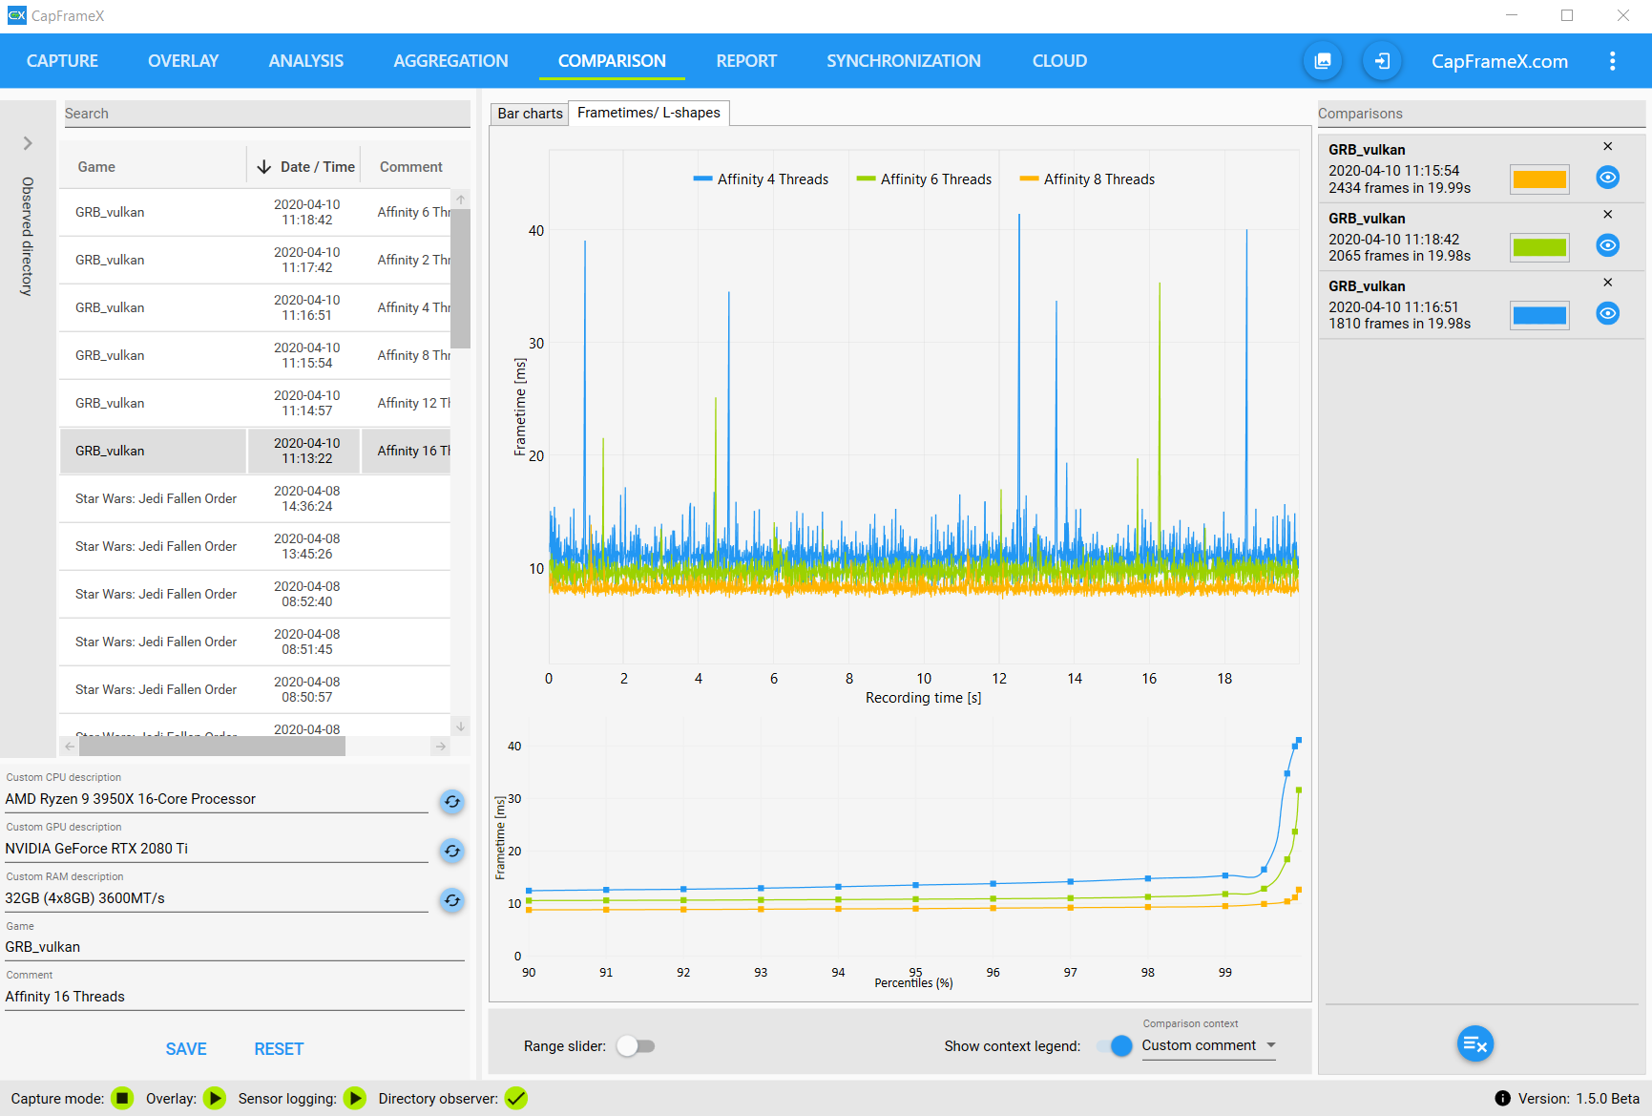Open the screenshot gallery icon in header
This screenshot has width=1652, height=1116.
[1323, 61]
